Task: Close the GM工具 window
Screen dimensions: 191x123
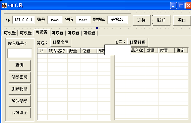Action: point(188,6)
